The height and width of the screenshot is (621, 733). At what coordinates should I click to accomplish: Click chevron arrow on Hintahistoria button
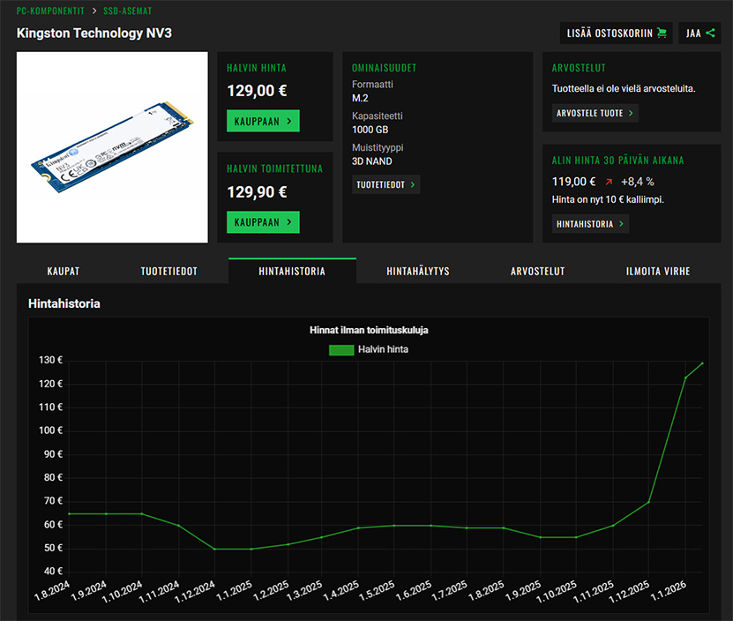[622, 224]
